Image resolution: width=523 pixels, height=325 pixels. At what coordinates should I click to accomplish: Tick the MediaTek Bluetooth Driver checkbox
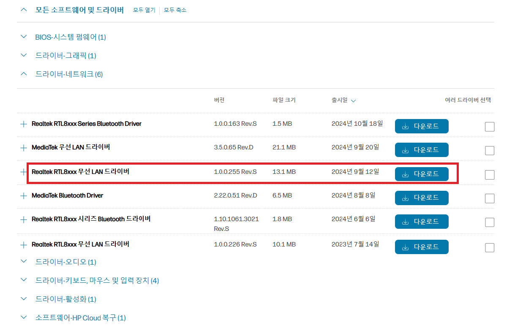[490, 198]
